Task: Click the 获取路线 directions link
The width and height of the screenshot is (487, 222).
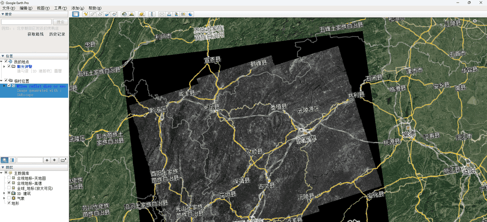Action: coord(35,34)
